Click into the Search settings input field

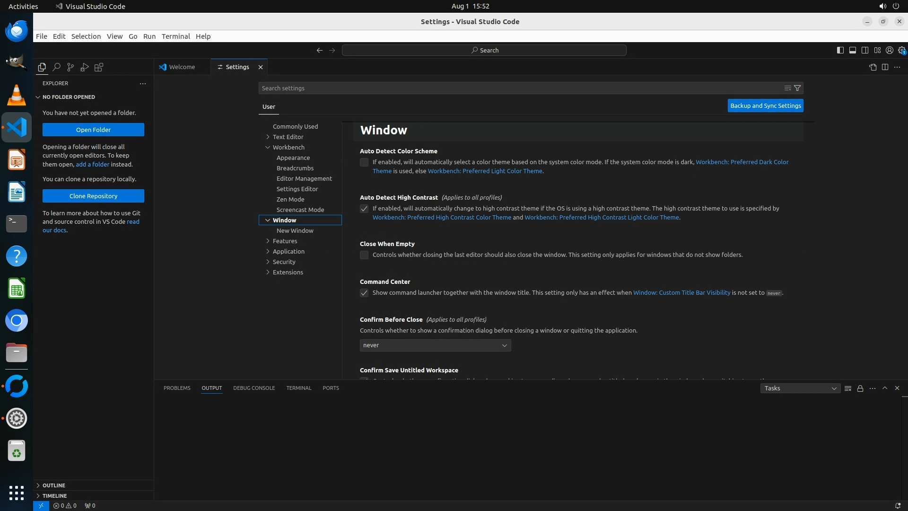pyautogui.click(x=520, y=88)
